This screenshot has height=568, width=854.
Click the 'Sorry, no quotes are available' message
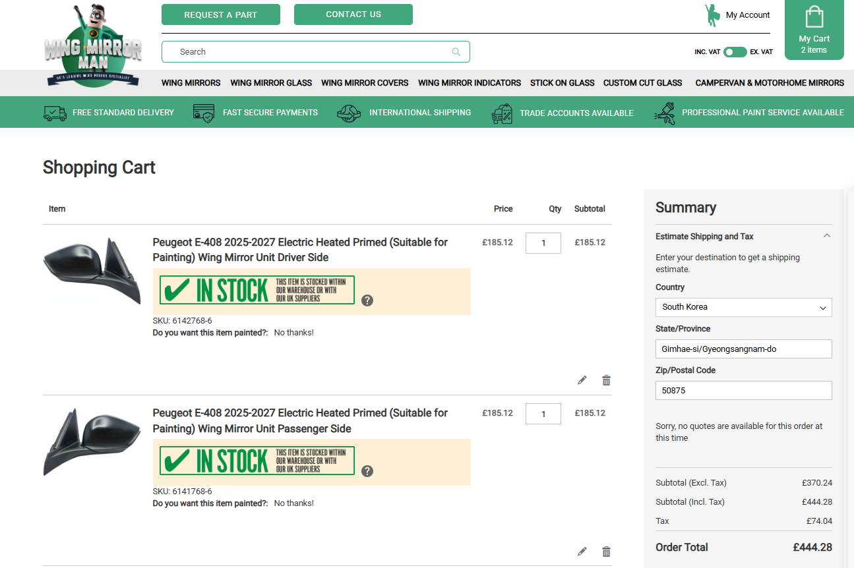pos(739,432)
